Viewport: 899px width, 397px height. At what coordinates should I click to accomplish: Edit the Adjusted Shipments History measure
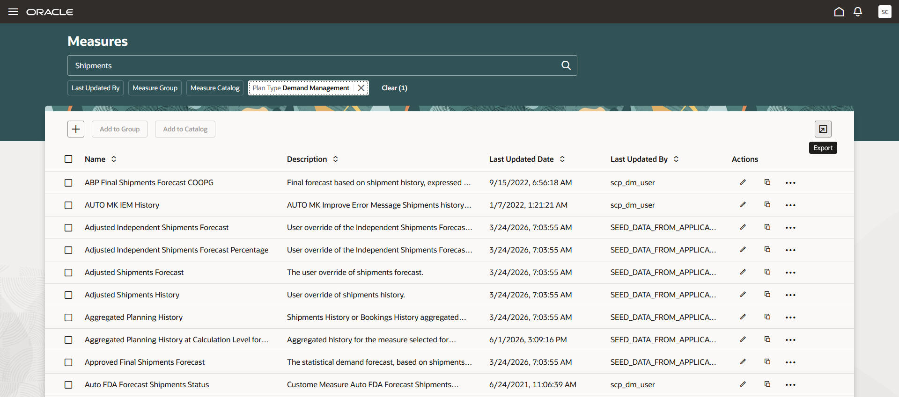coord(743,295)
